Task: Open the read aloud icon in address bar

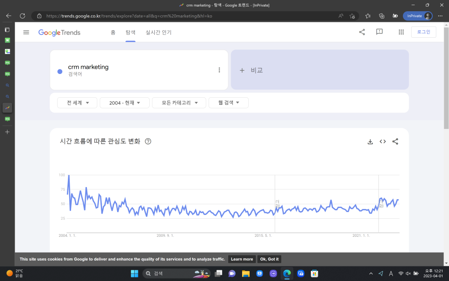Action: [341, 16]
